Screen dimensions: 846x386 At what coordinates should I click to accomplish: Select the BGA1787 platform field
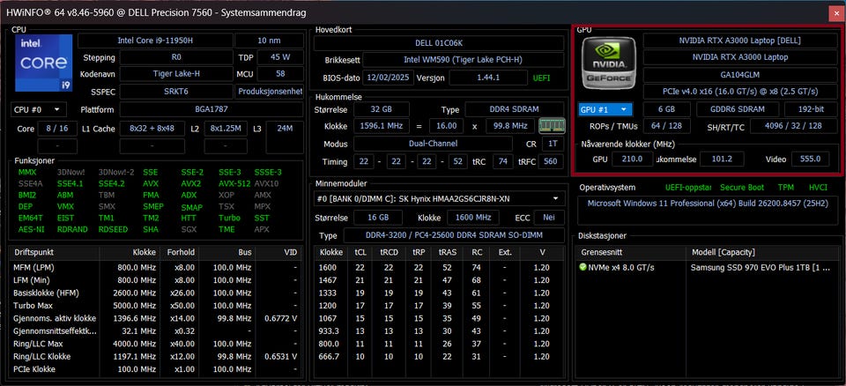[x=211, y=109]
